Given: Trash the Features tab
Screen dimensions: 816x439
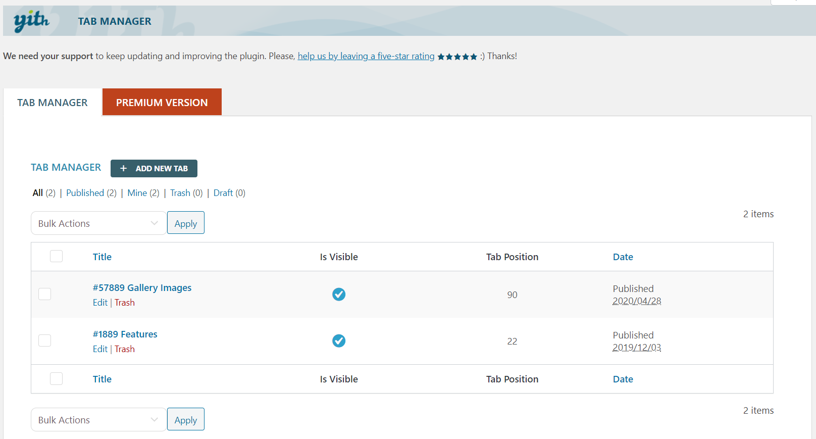Looking at the screenshot, I should [125, 349].
